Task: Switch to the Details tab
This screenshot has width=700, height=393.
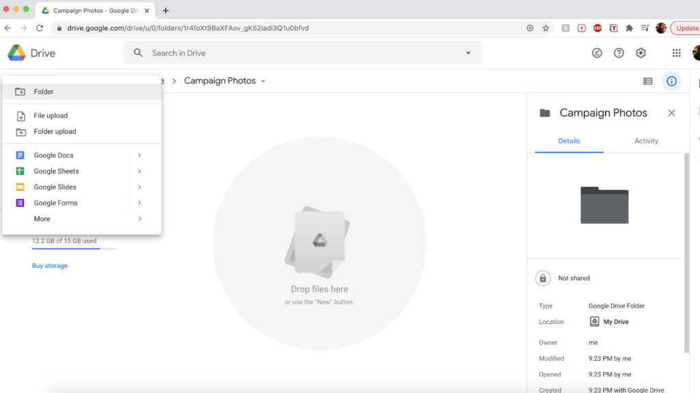Action: [569, 141]
